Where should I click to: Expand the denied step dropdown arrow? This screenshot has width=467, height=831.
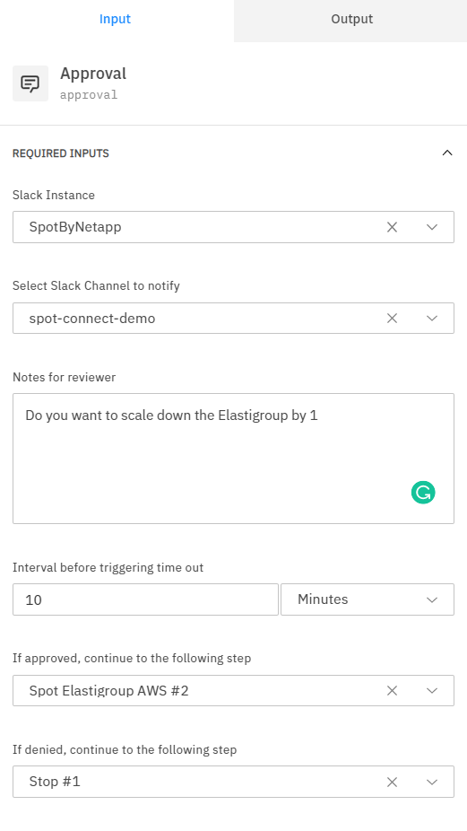(x=432, y=782)
